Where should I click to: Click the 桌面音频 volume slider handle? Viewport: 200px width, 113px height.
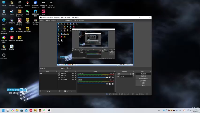click(107, 84)
